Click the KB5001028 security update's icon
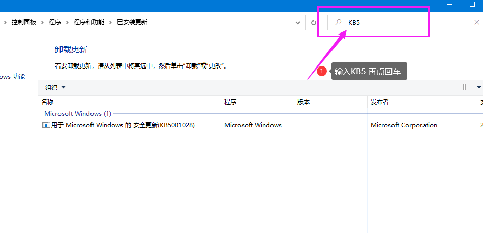 click(x=46, y=125)
